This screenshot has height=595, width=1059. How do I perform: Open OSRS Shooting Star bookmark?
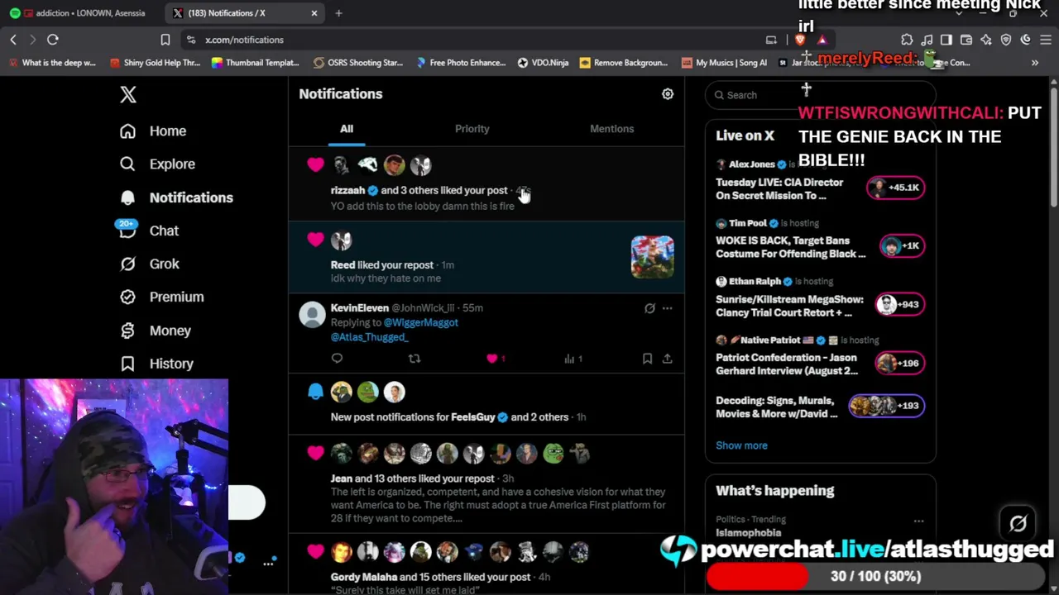pyautogui.click(x=357, y=63)
